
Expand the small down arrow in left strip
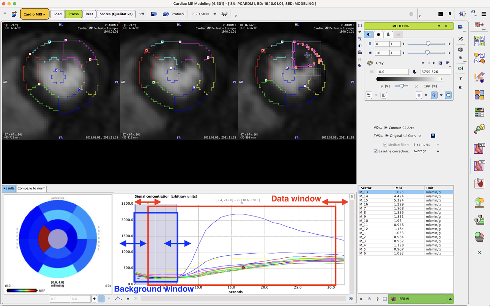pyautogui.click(x=360, y=32)
